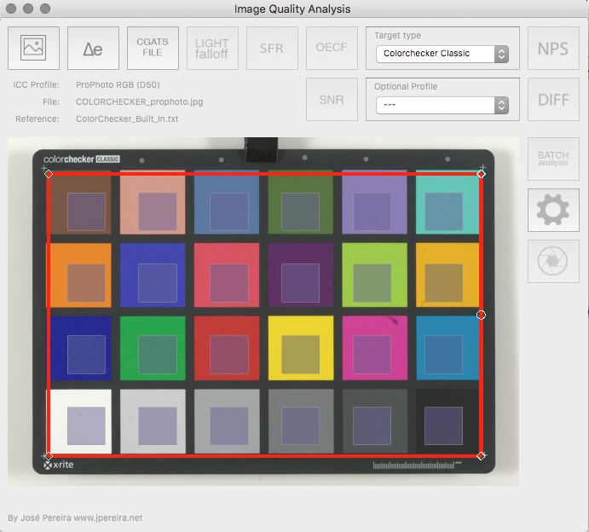Click the yellow-green color patch

(x=374, y=275)
